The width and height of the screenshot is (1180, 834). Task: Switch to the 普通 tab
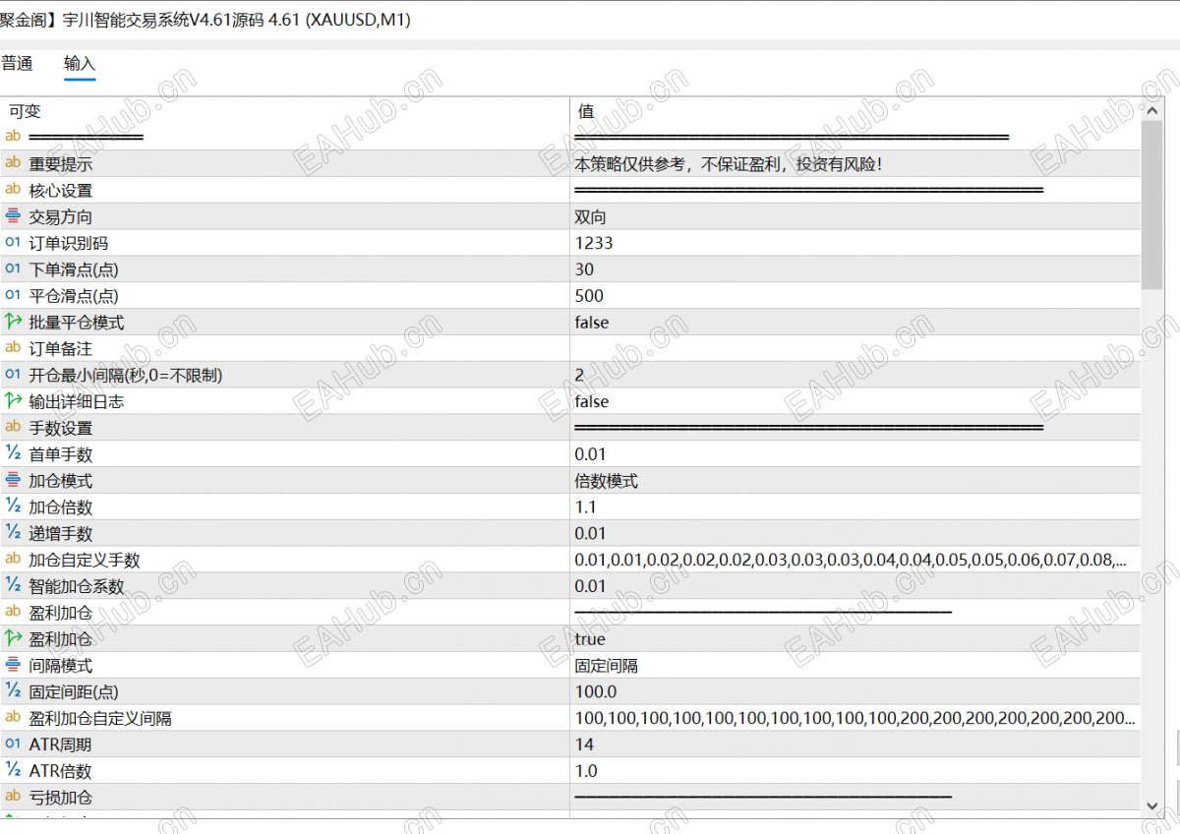17,64
